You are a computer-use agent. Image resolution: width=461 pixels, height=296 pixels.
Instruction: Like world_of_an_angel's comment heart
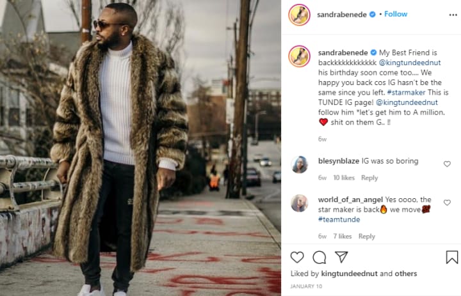[447, 202]
